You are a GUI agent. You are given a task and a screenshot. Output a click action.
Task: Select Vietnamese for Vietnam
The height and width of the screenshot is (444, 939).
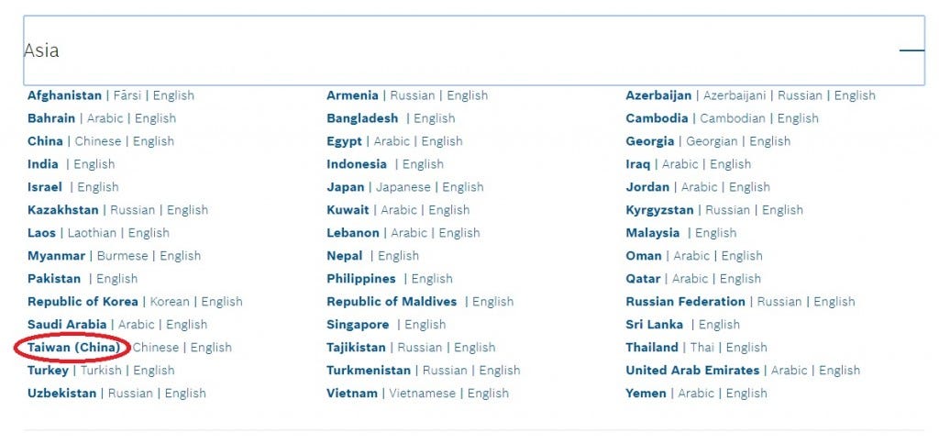[x=422, y=394]
